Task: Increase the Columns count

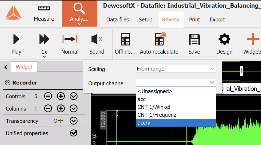Action: (61, 108)
